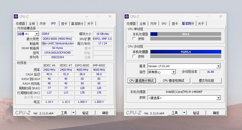Click 验证 button in right window
242x130 pixels.
[196, 113]
